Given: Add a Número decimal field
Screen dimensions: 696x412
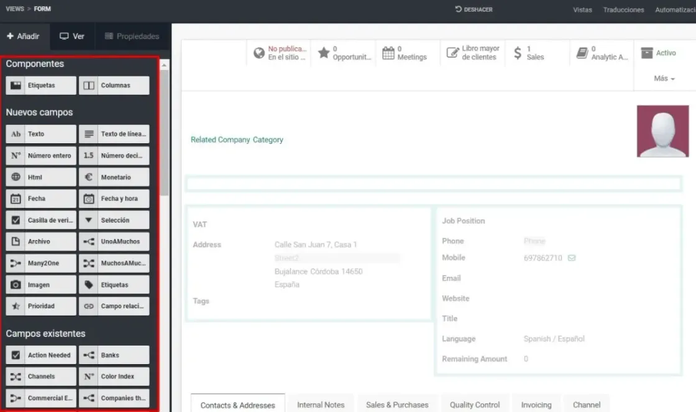Looking at the screenshot, I should click(114, 156).
